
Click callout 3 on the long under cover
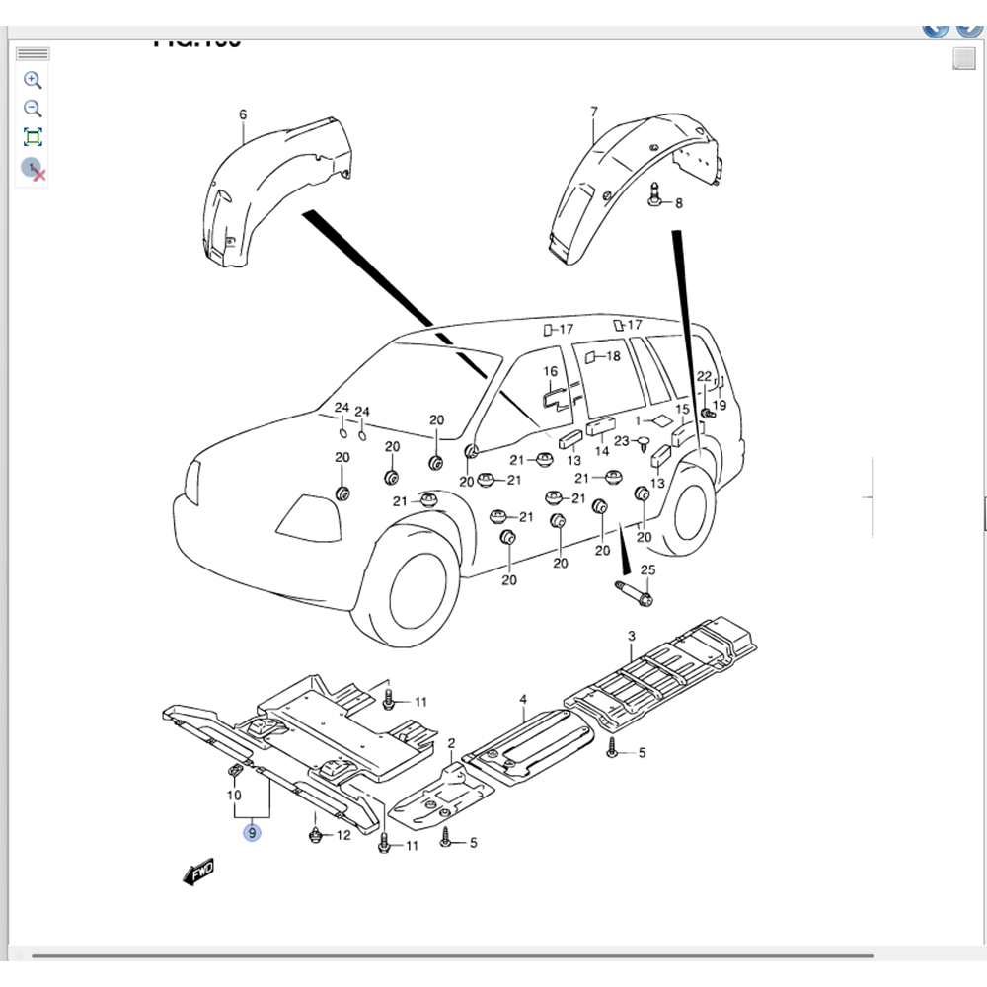pyautogui.click(x=633, y=636)
